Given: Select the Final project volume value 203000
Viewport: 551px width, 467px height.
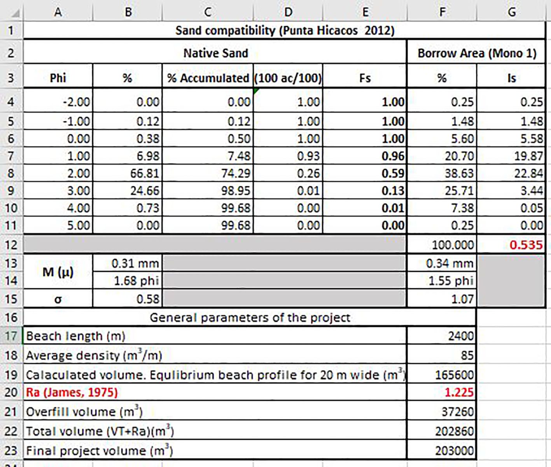Looking at the screenshot, I should (441, 451).
